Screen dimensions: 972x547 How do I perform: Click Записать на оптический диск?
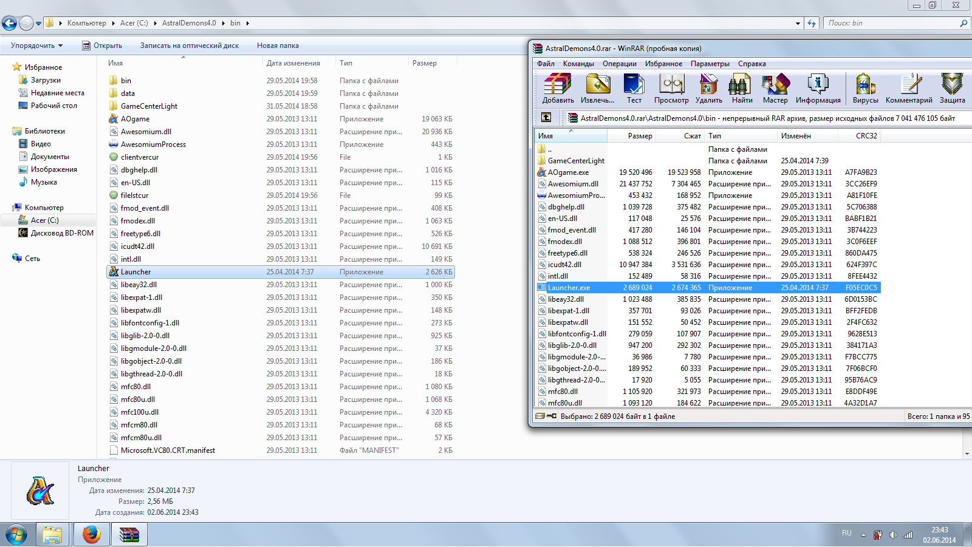[x=190, y=46]
